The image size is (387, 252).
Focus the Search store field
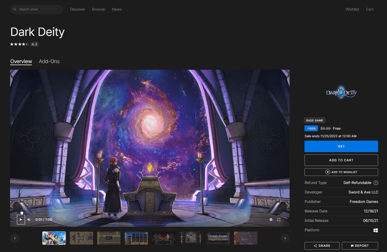click(37, 9)
